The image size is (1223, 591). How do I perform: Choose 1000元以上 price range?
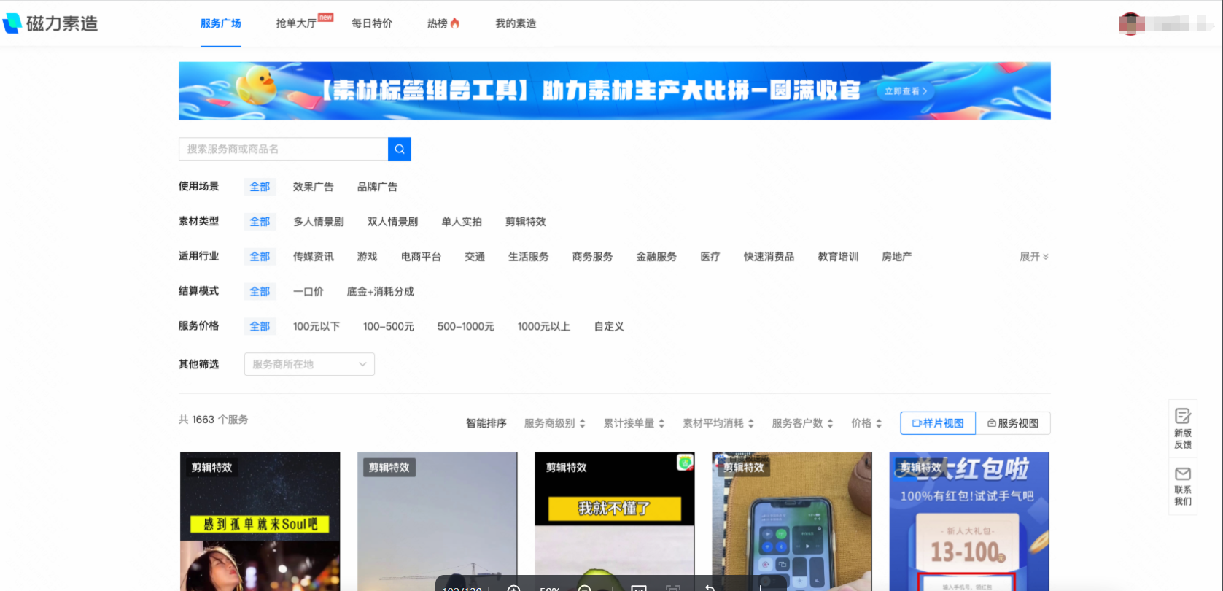pos(544,327)
